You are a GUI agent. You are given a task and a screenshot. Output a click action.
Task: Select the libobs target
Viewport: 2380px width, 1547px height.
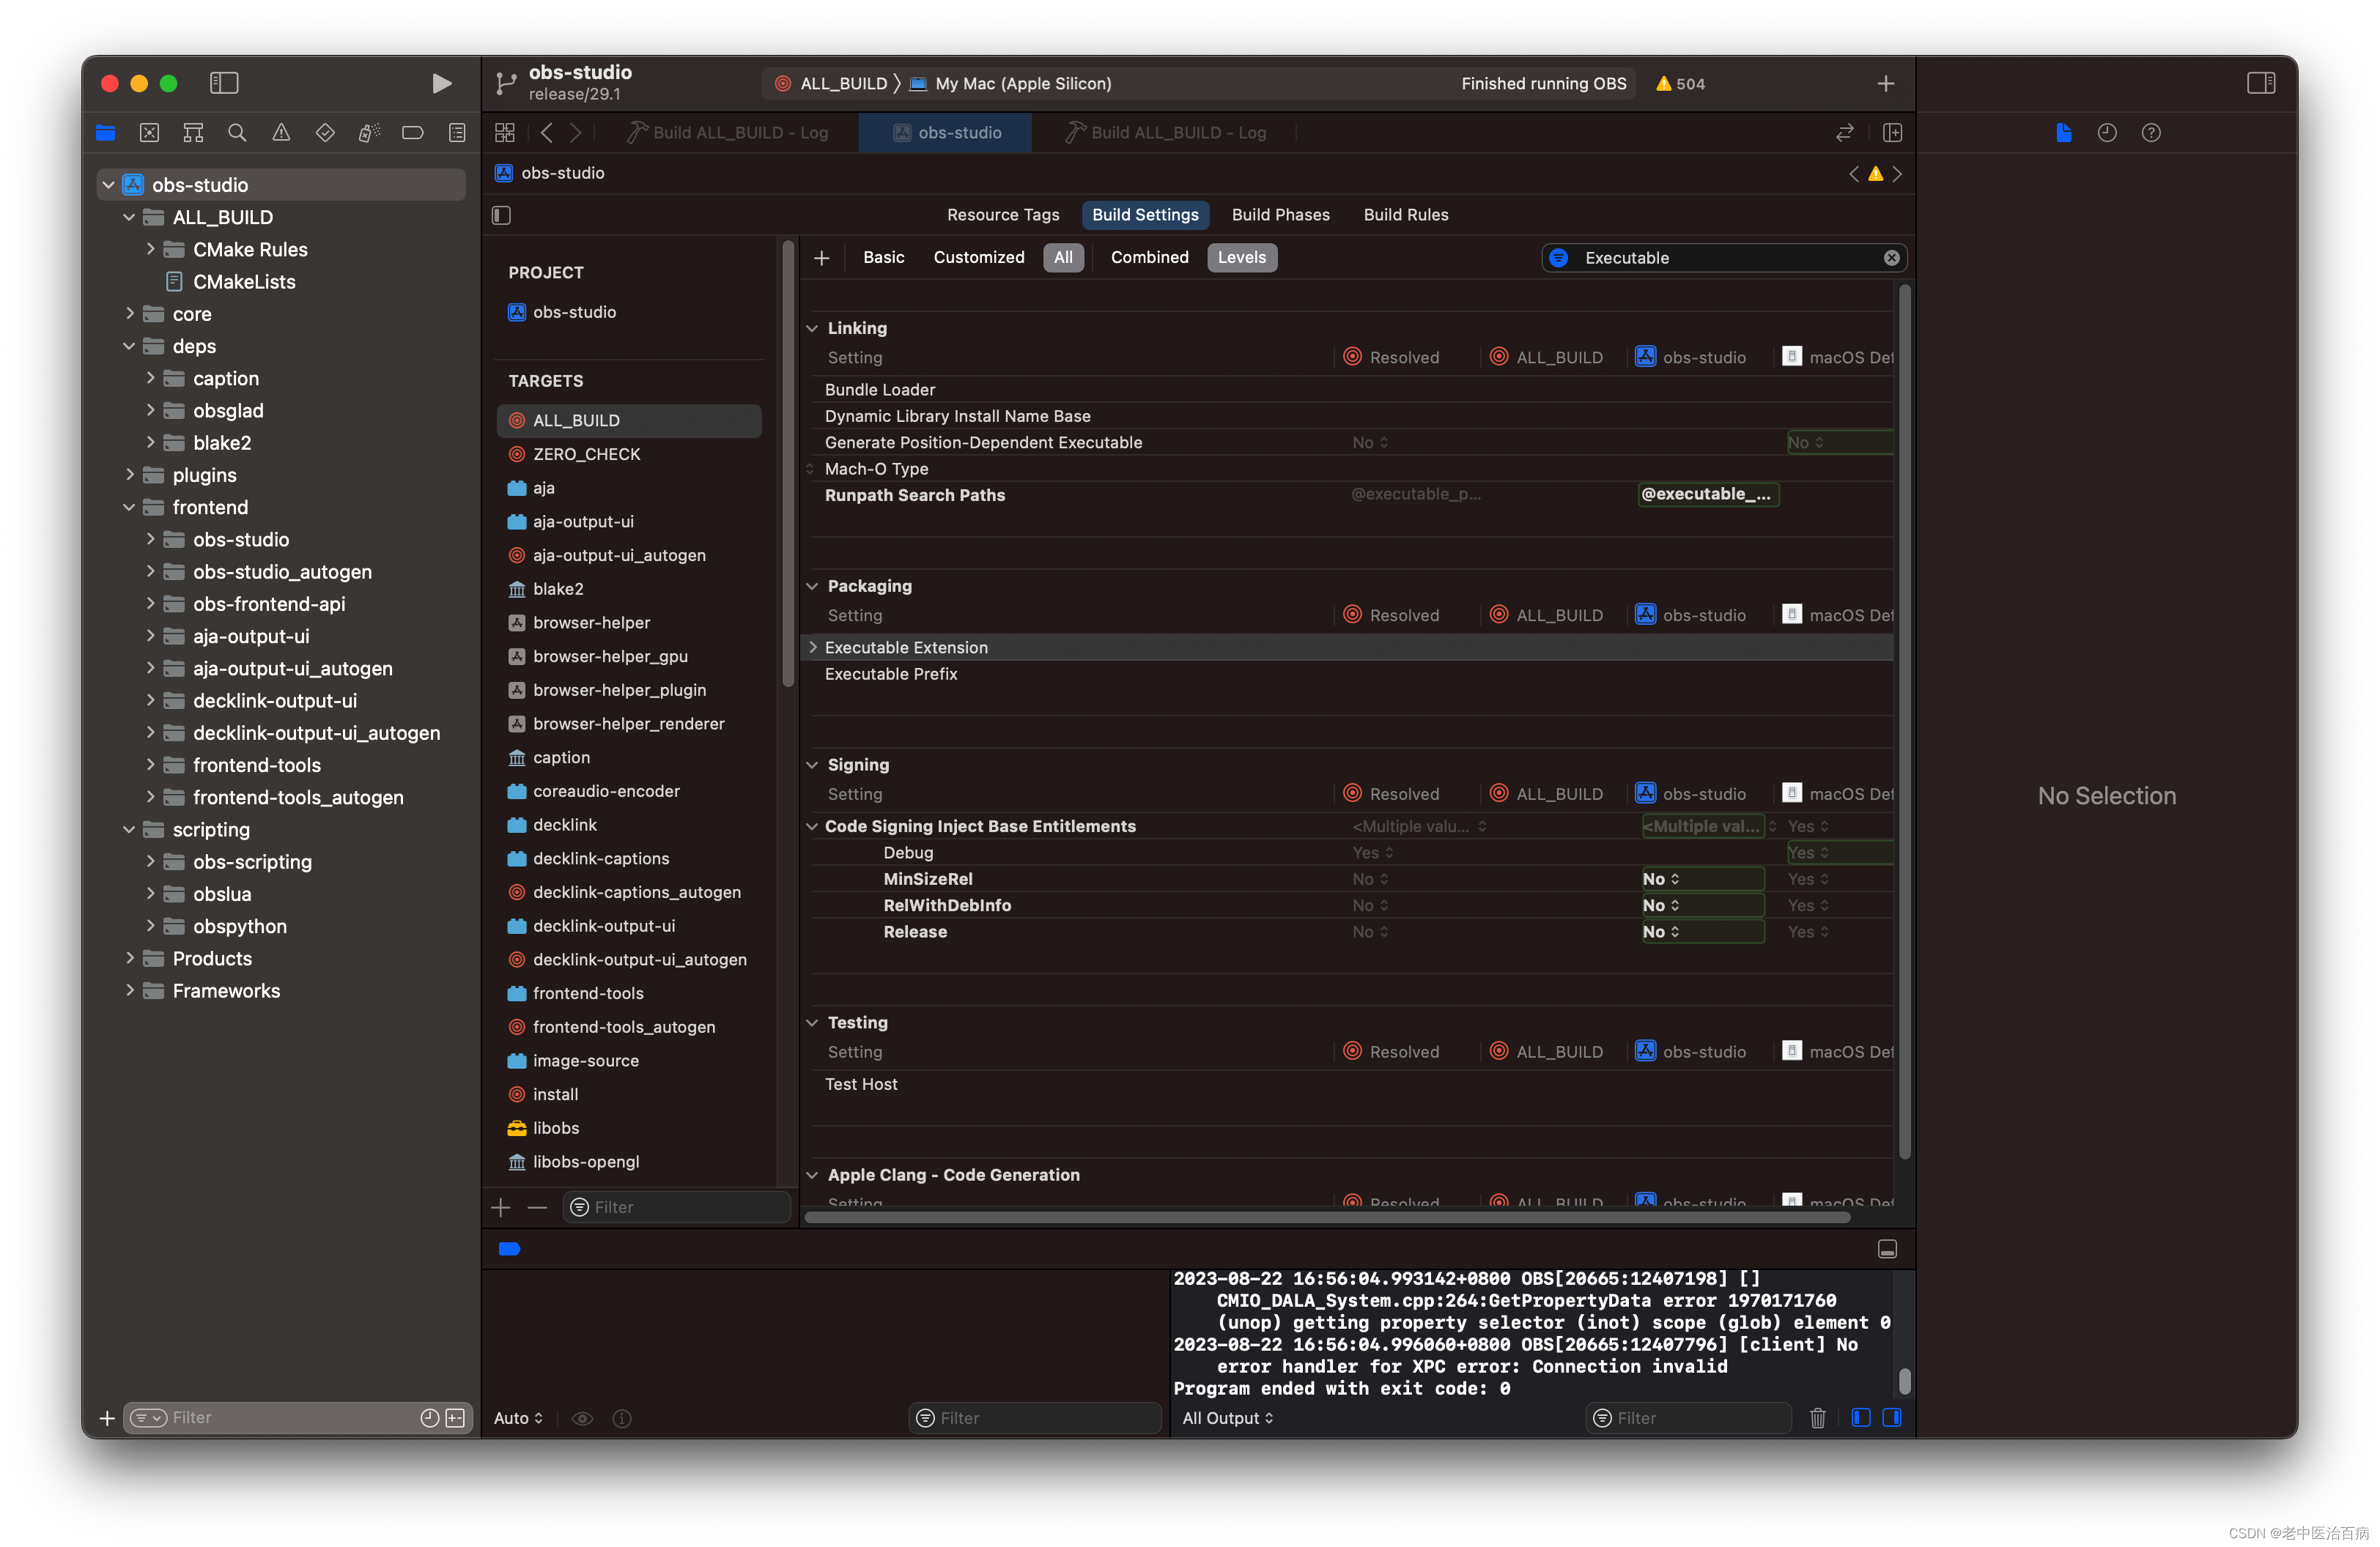629,1128
